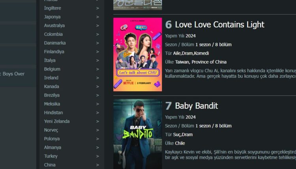
Task: Expand the Colombia country arrow
Action: pos(97,35)
